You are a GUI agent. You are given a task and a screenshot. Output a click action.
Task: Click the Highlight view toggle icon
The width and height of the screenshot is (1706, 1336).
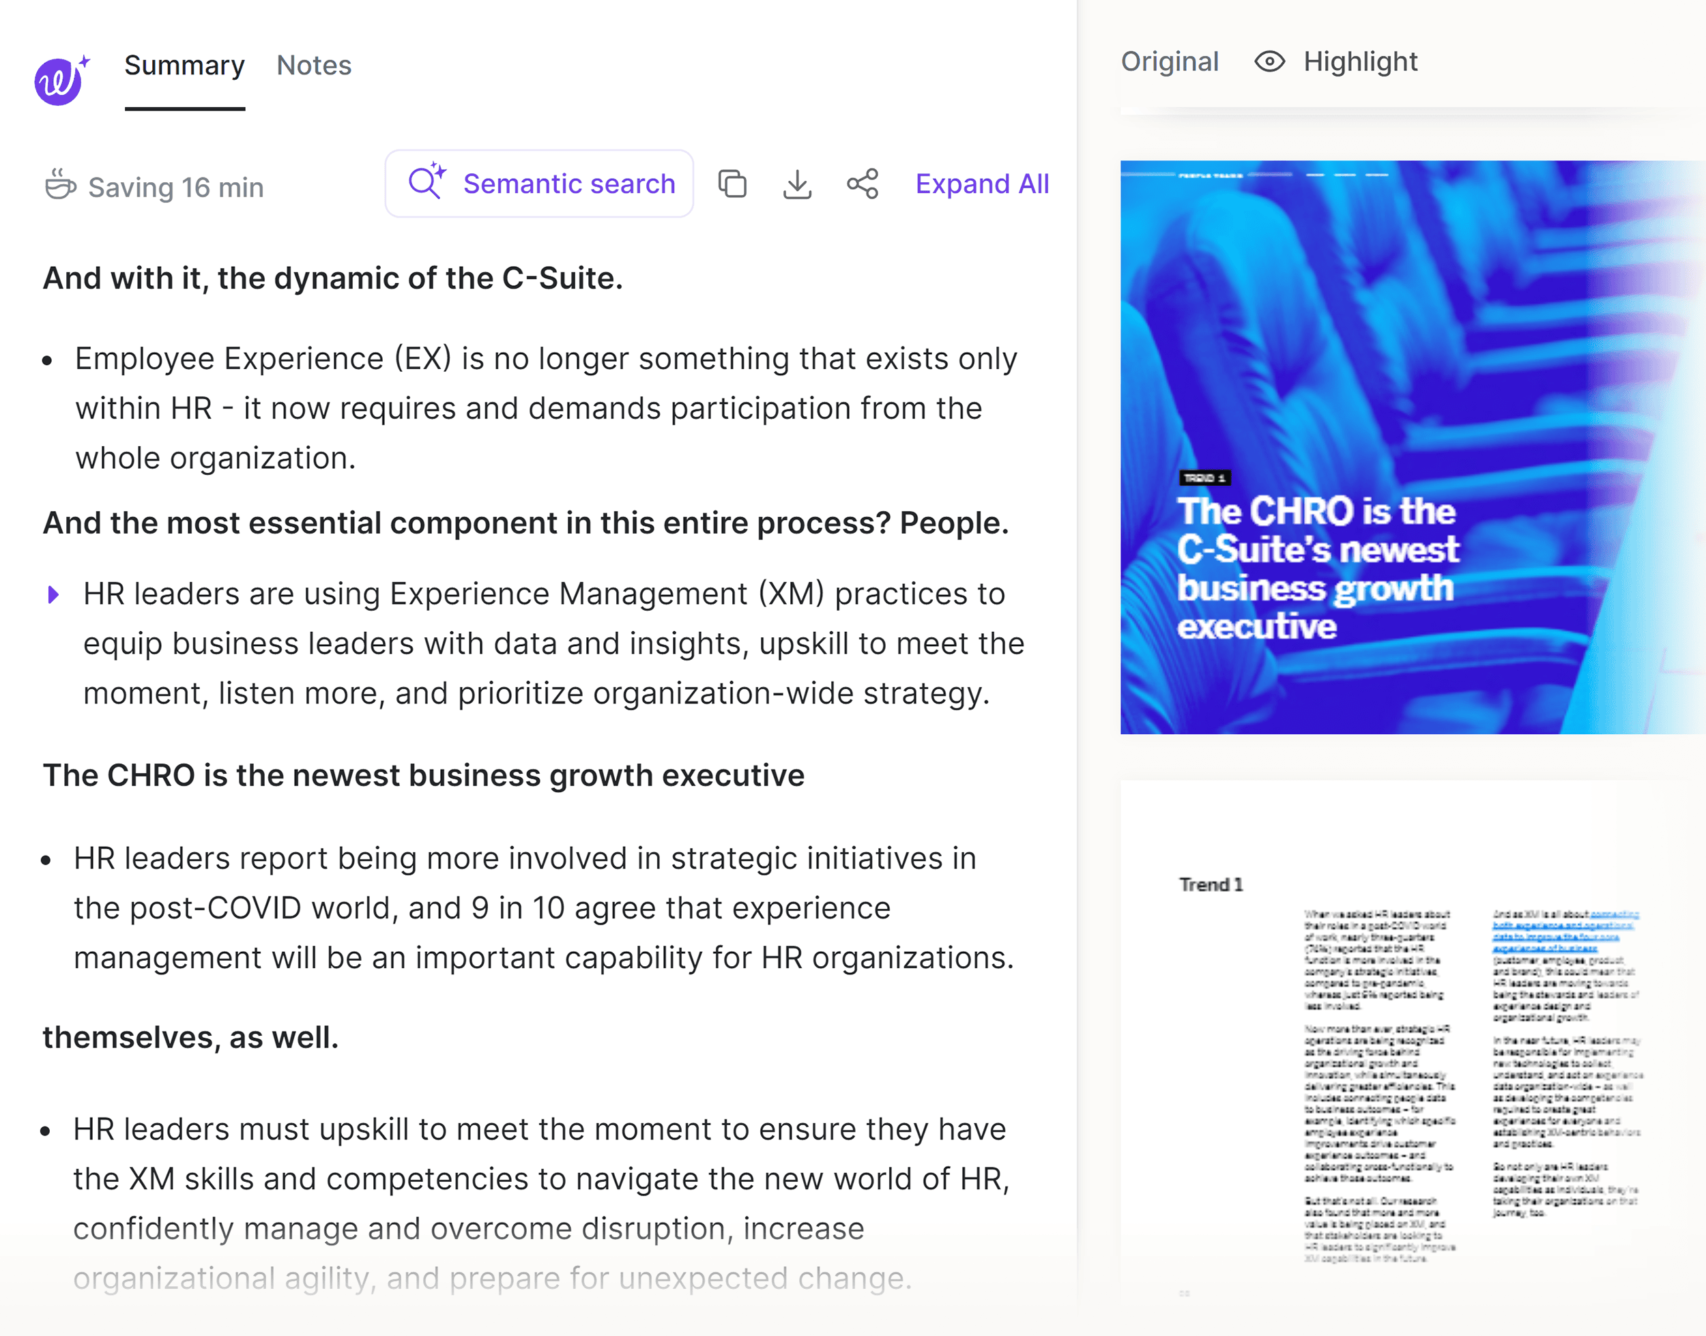point(1269,61)
